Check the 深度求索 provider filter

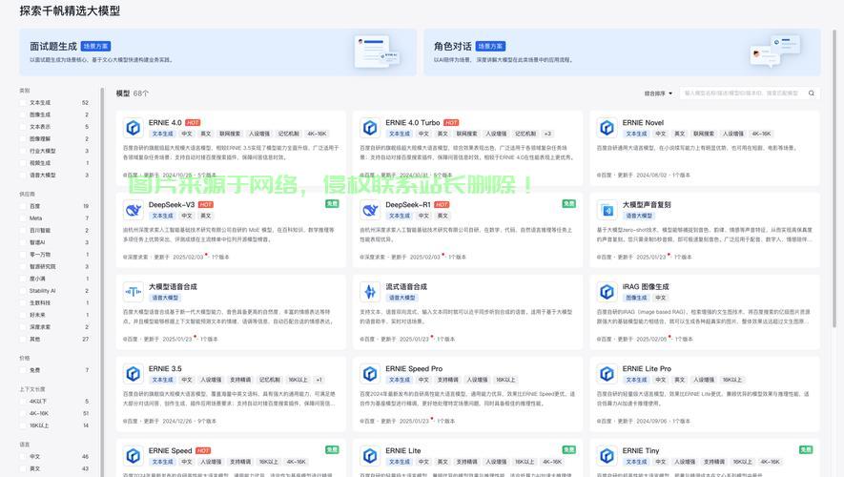(23, 327)
